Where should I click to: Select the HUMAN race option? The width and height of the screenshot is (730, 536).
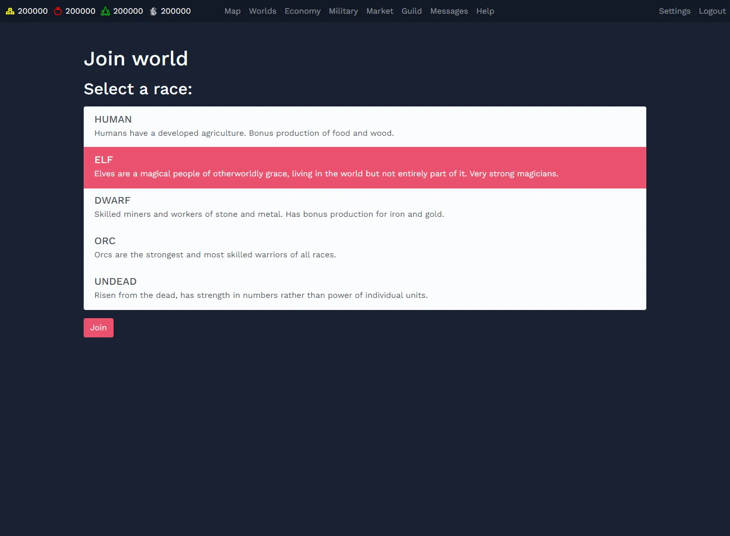(x=365, y=127)
